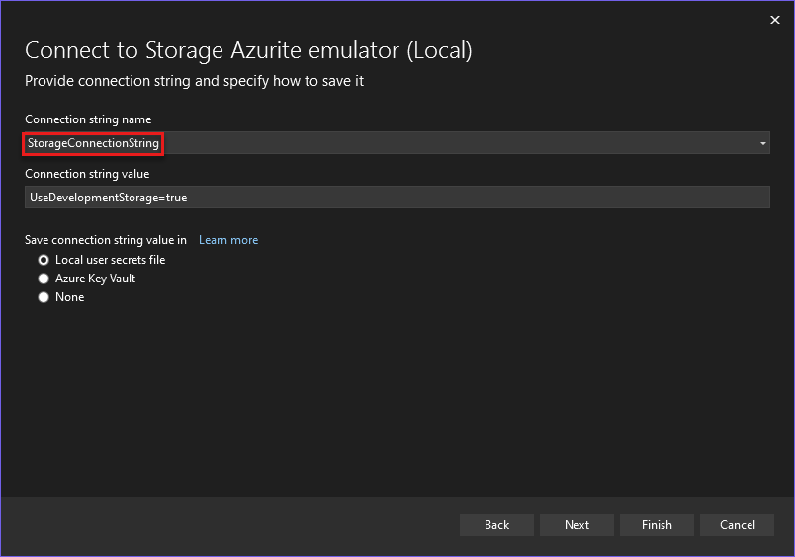795x557 pixels.
Task: Click the "Local user secrets file" option text
Action: click(x=110, y=260)
